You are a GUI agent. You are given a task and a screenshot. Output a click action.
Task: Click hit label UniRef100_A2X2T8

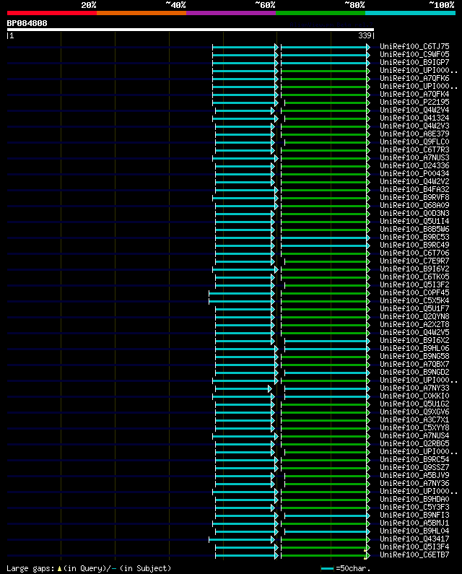[414, 324]
